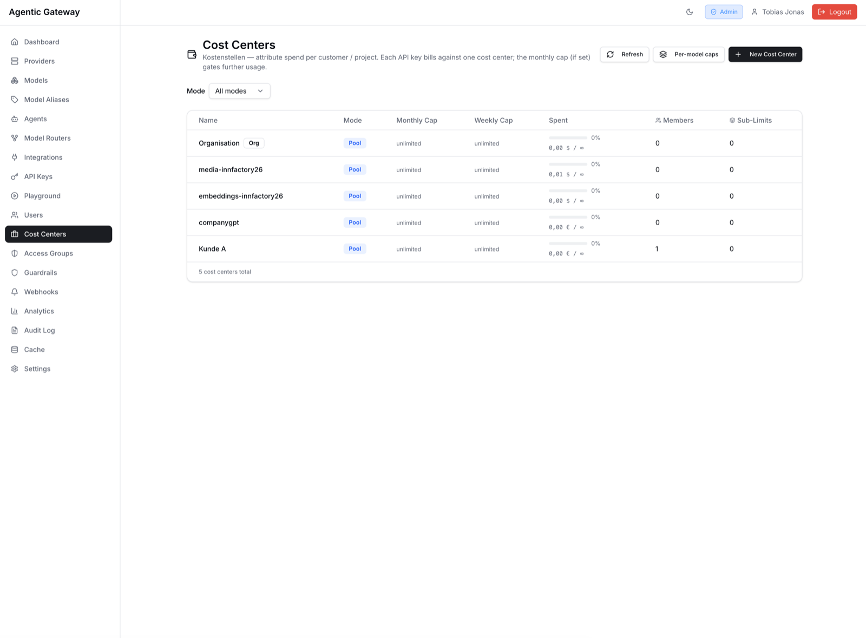This screenshot has width=866, height=638.
Task: Open the companygpt cost center
Action: pyautogui.click(x=494, y=222)
